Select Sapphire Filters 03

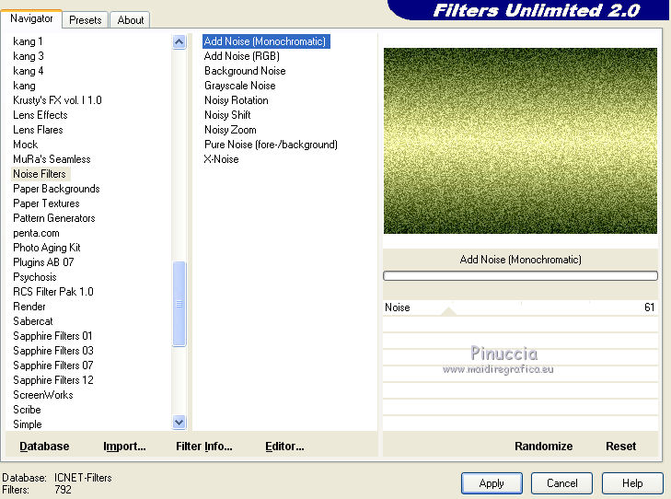(x=53, y=351)
